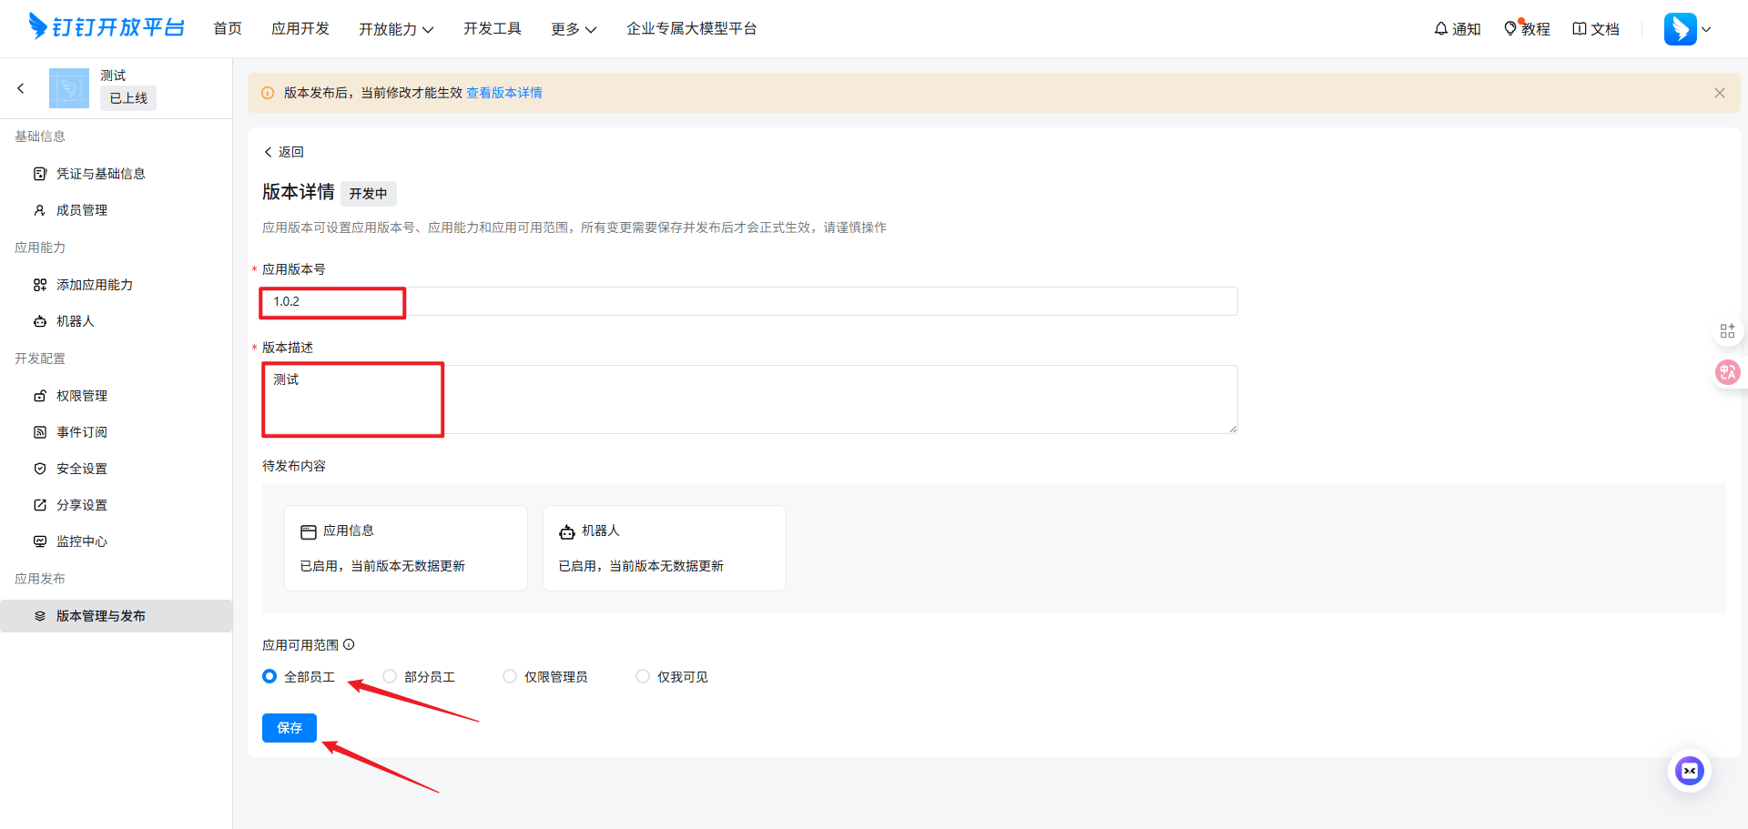Open the user avatar account dropdown
The width and height of the screenshot is (1748, 829).
(1687, 29)
